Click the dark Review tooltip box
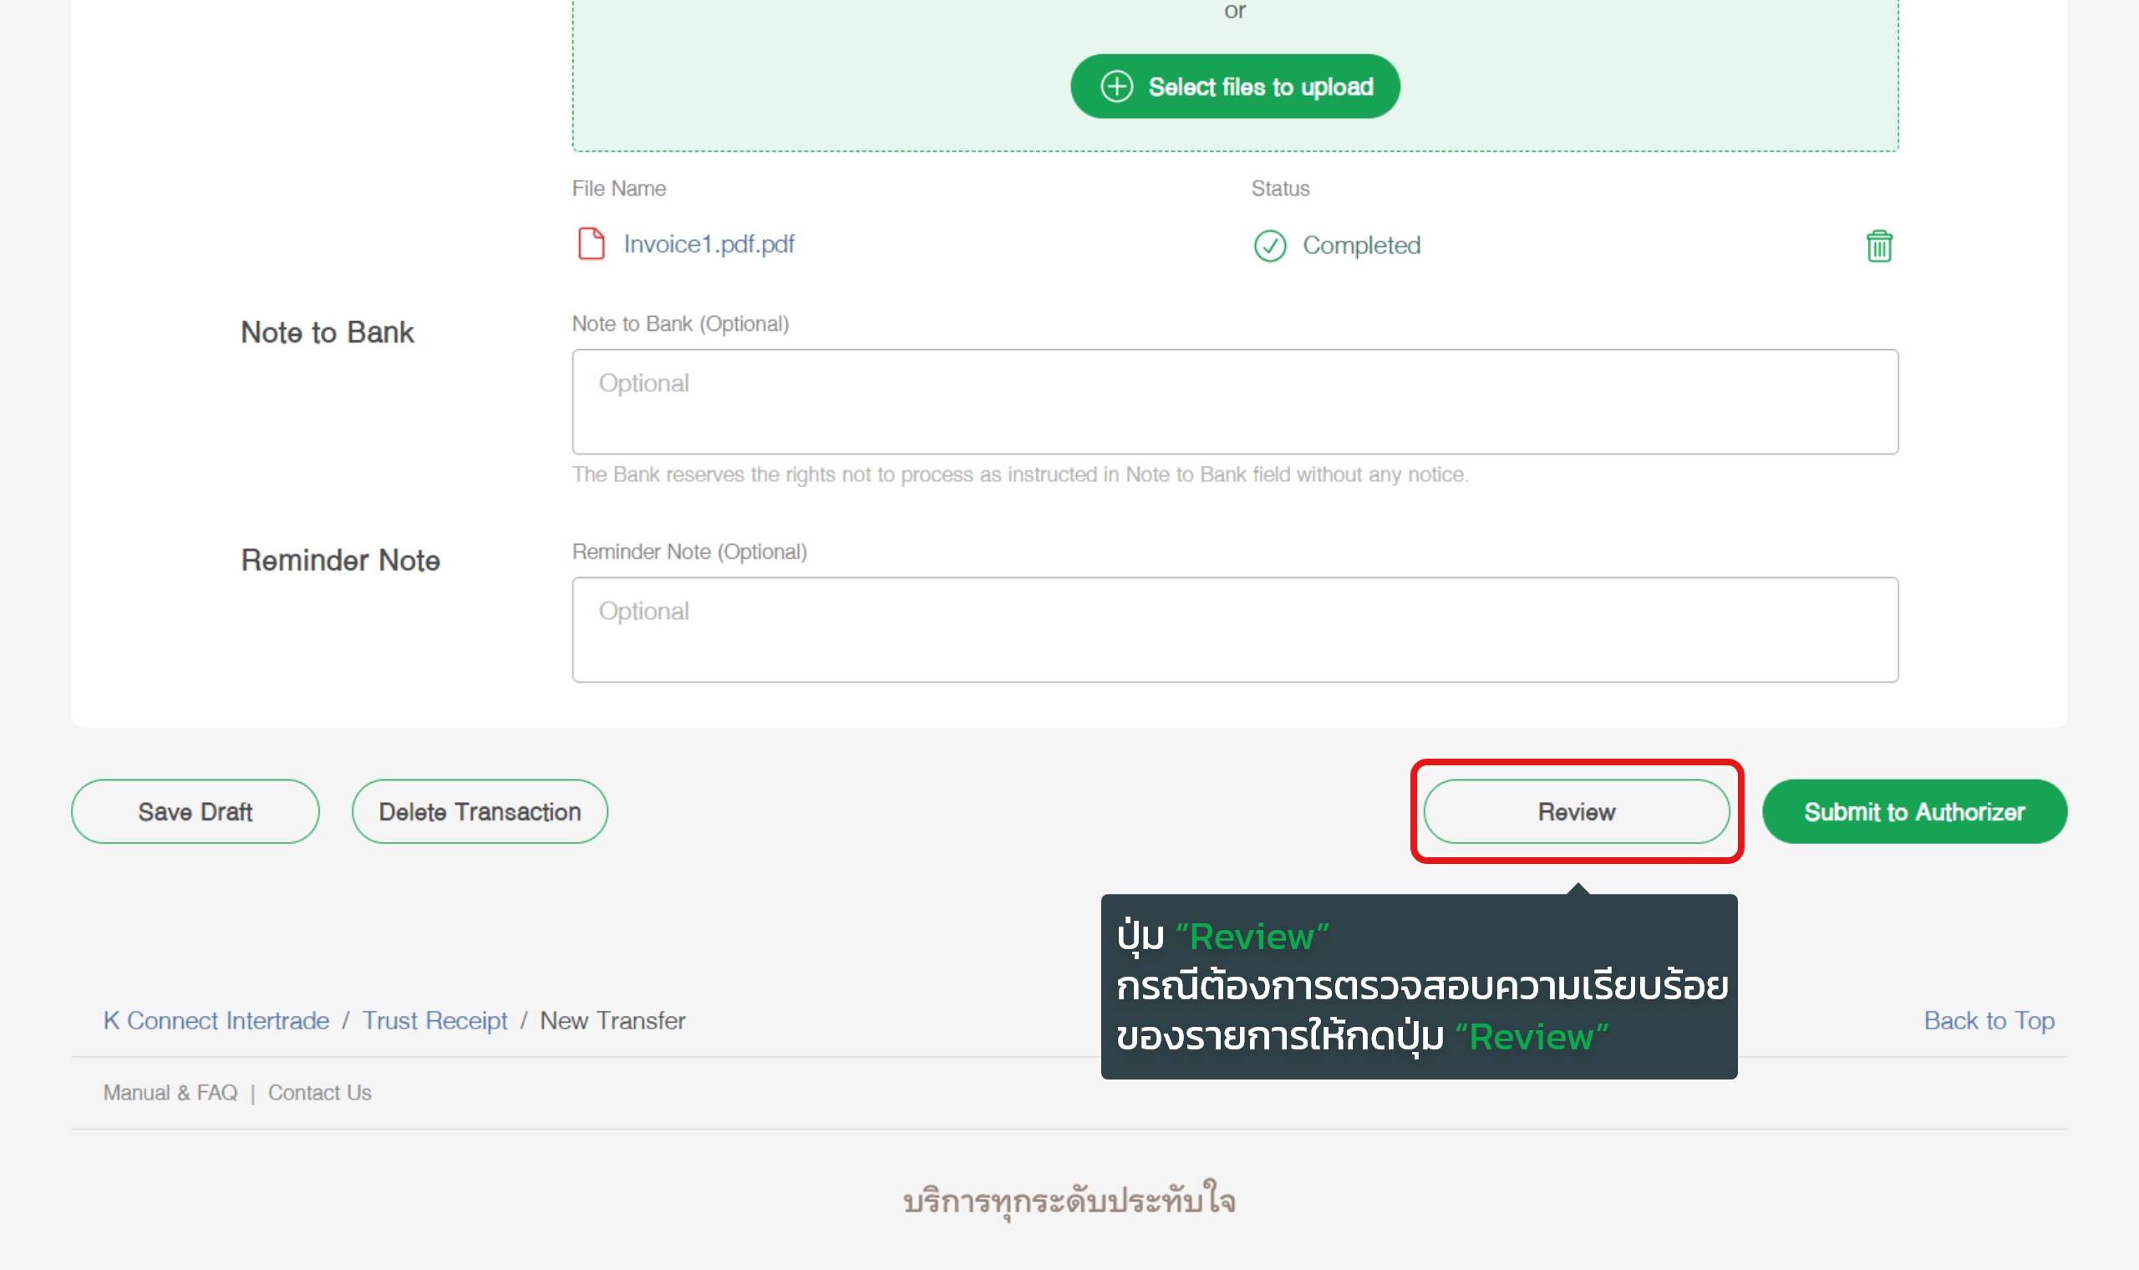This screenshot has width=2139, height=1270. tap(1418, 986)
